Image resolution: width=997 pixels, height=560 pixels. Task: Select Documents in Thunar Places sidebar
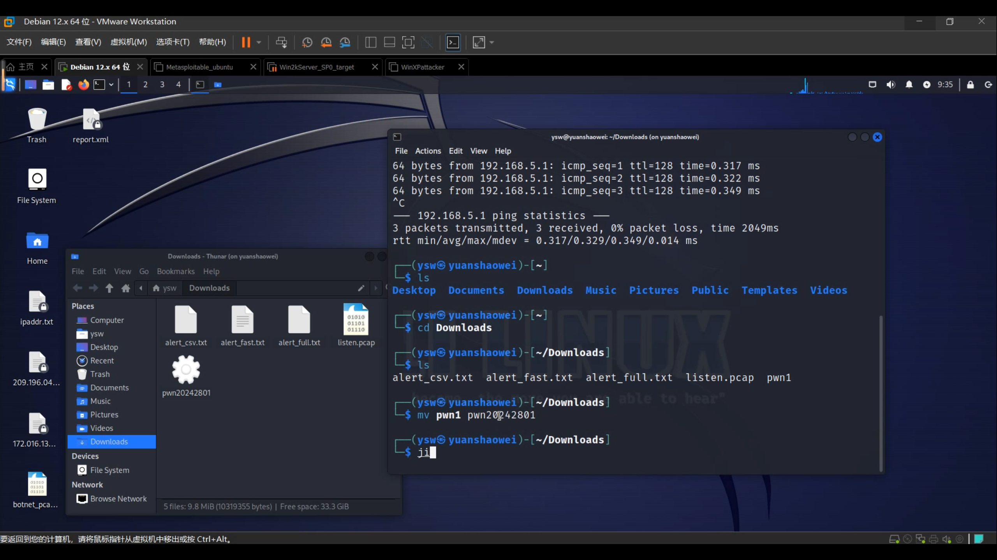109,388
